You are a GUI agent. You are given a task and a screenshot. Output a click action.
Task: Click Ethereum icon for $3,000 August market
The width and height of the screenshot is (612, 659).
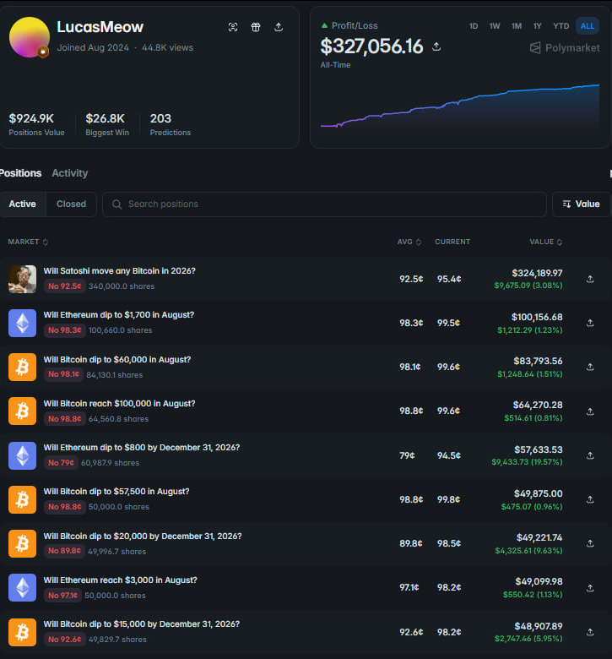point(22,587)
